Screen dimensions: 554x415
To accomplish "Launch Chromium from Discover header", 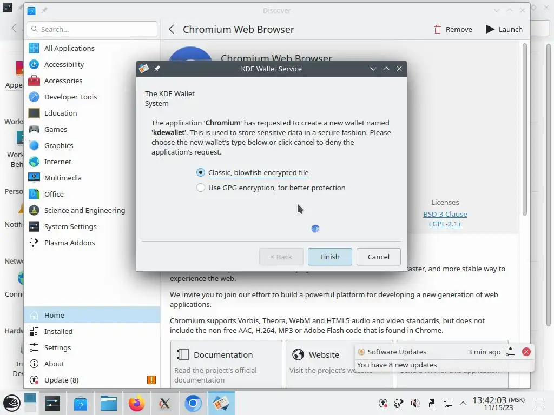I will [504, 29].
